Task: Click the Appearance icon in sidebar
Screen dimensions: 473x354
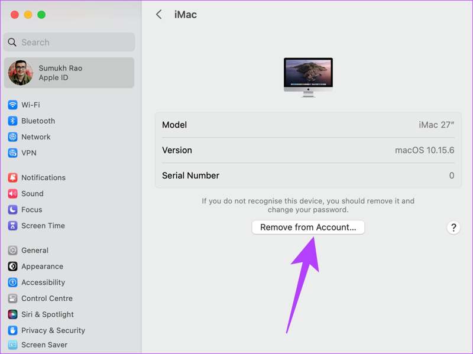Action: (x=12, y=267)
